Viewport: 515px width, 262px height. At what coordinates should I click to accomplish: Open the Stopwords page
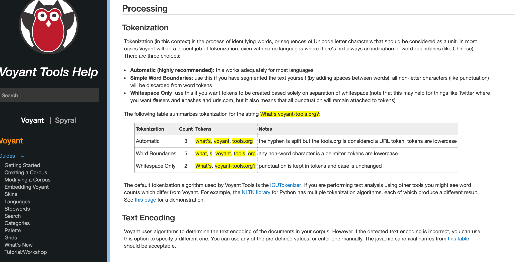click(17, 209)
